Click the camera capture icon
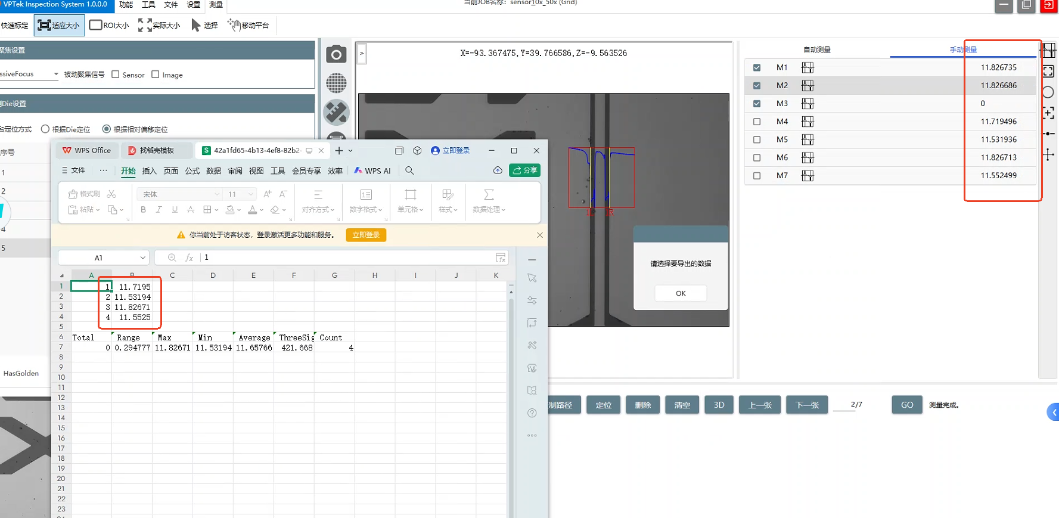The width and height of the screenshot is (1059, 518). point(336,55)
